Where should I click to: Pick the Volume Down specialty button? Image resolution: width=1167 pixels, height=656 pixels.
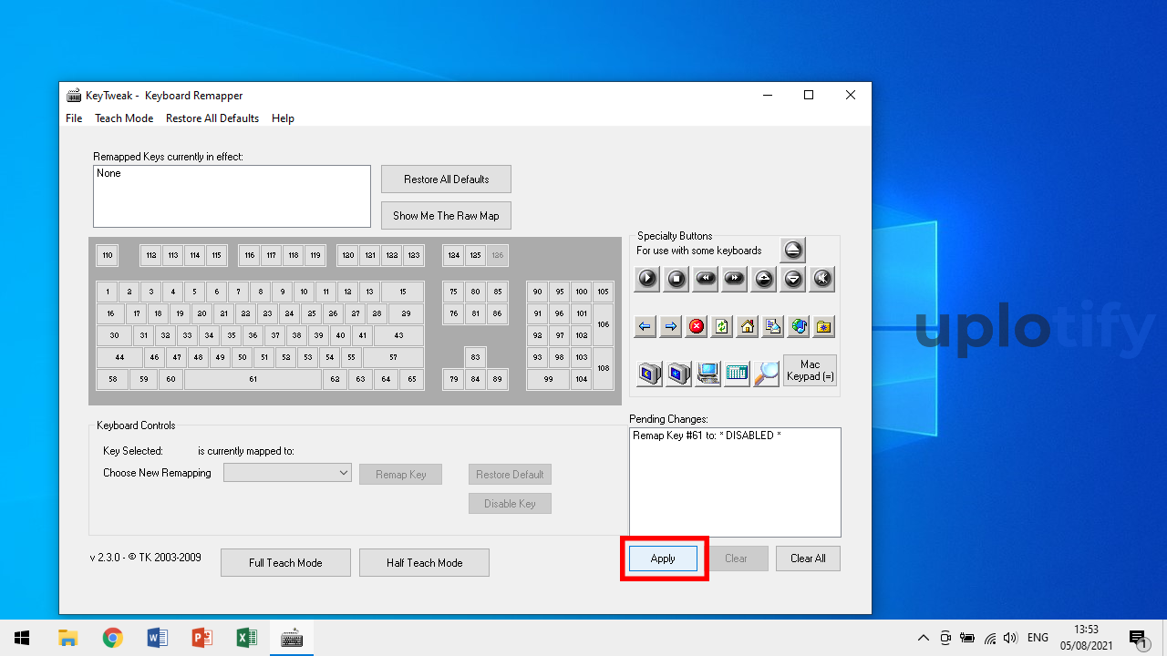pos(793,279)
